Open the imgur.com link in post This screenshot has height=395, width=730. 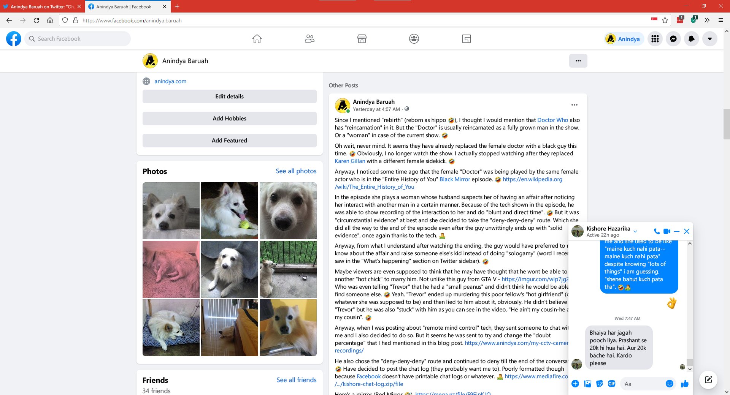(x=535, y=279)
